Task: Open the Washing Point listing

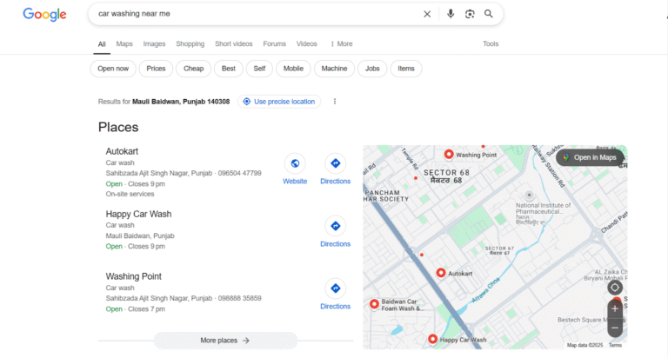Action: pos(133,276)
